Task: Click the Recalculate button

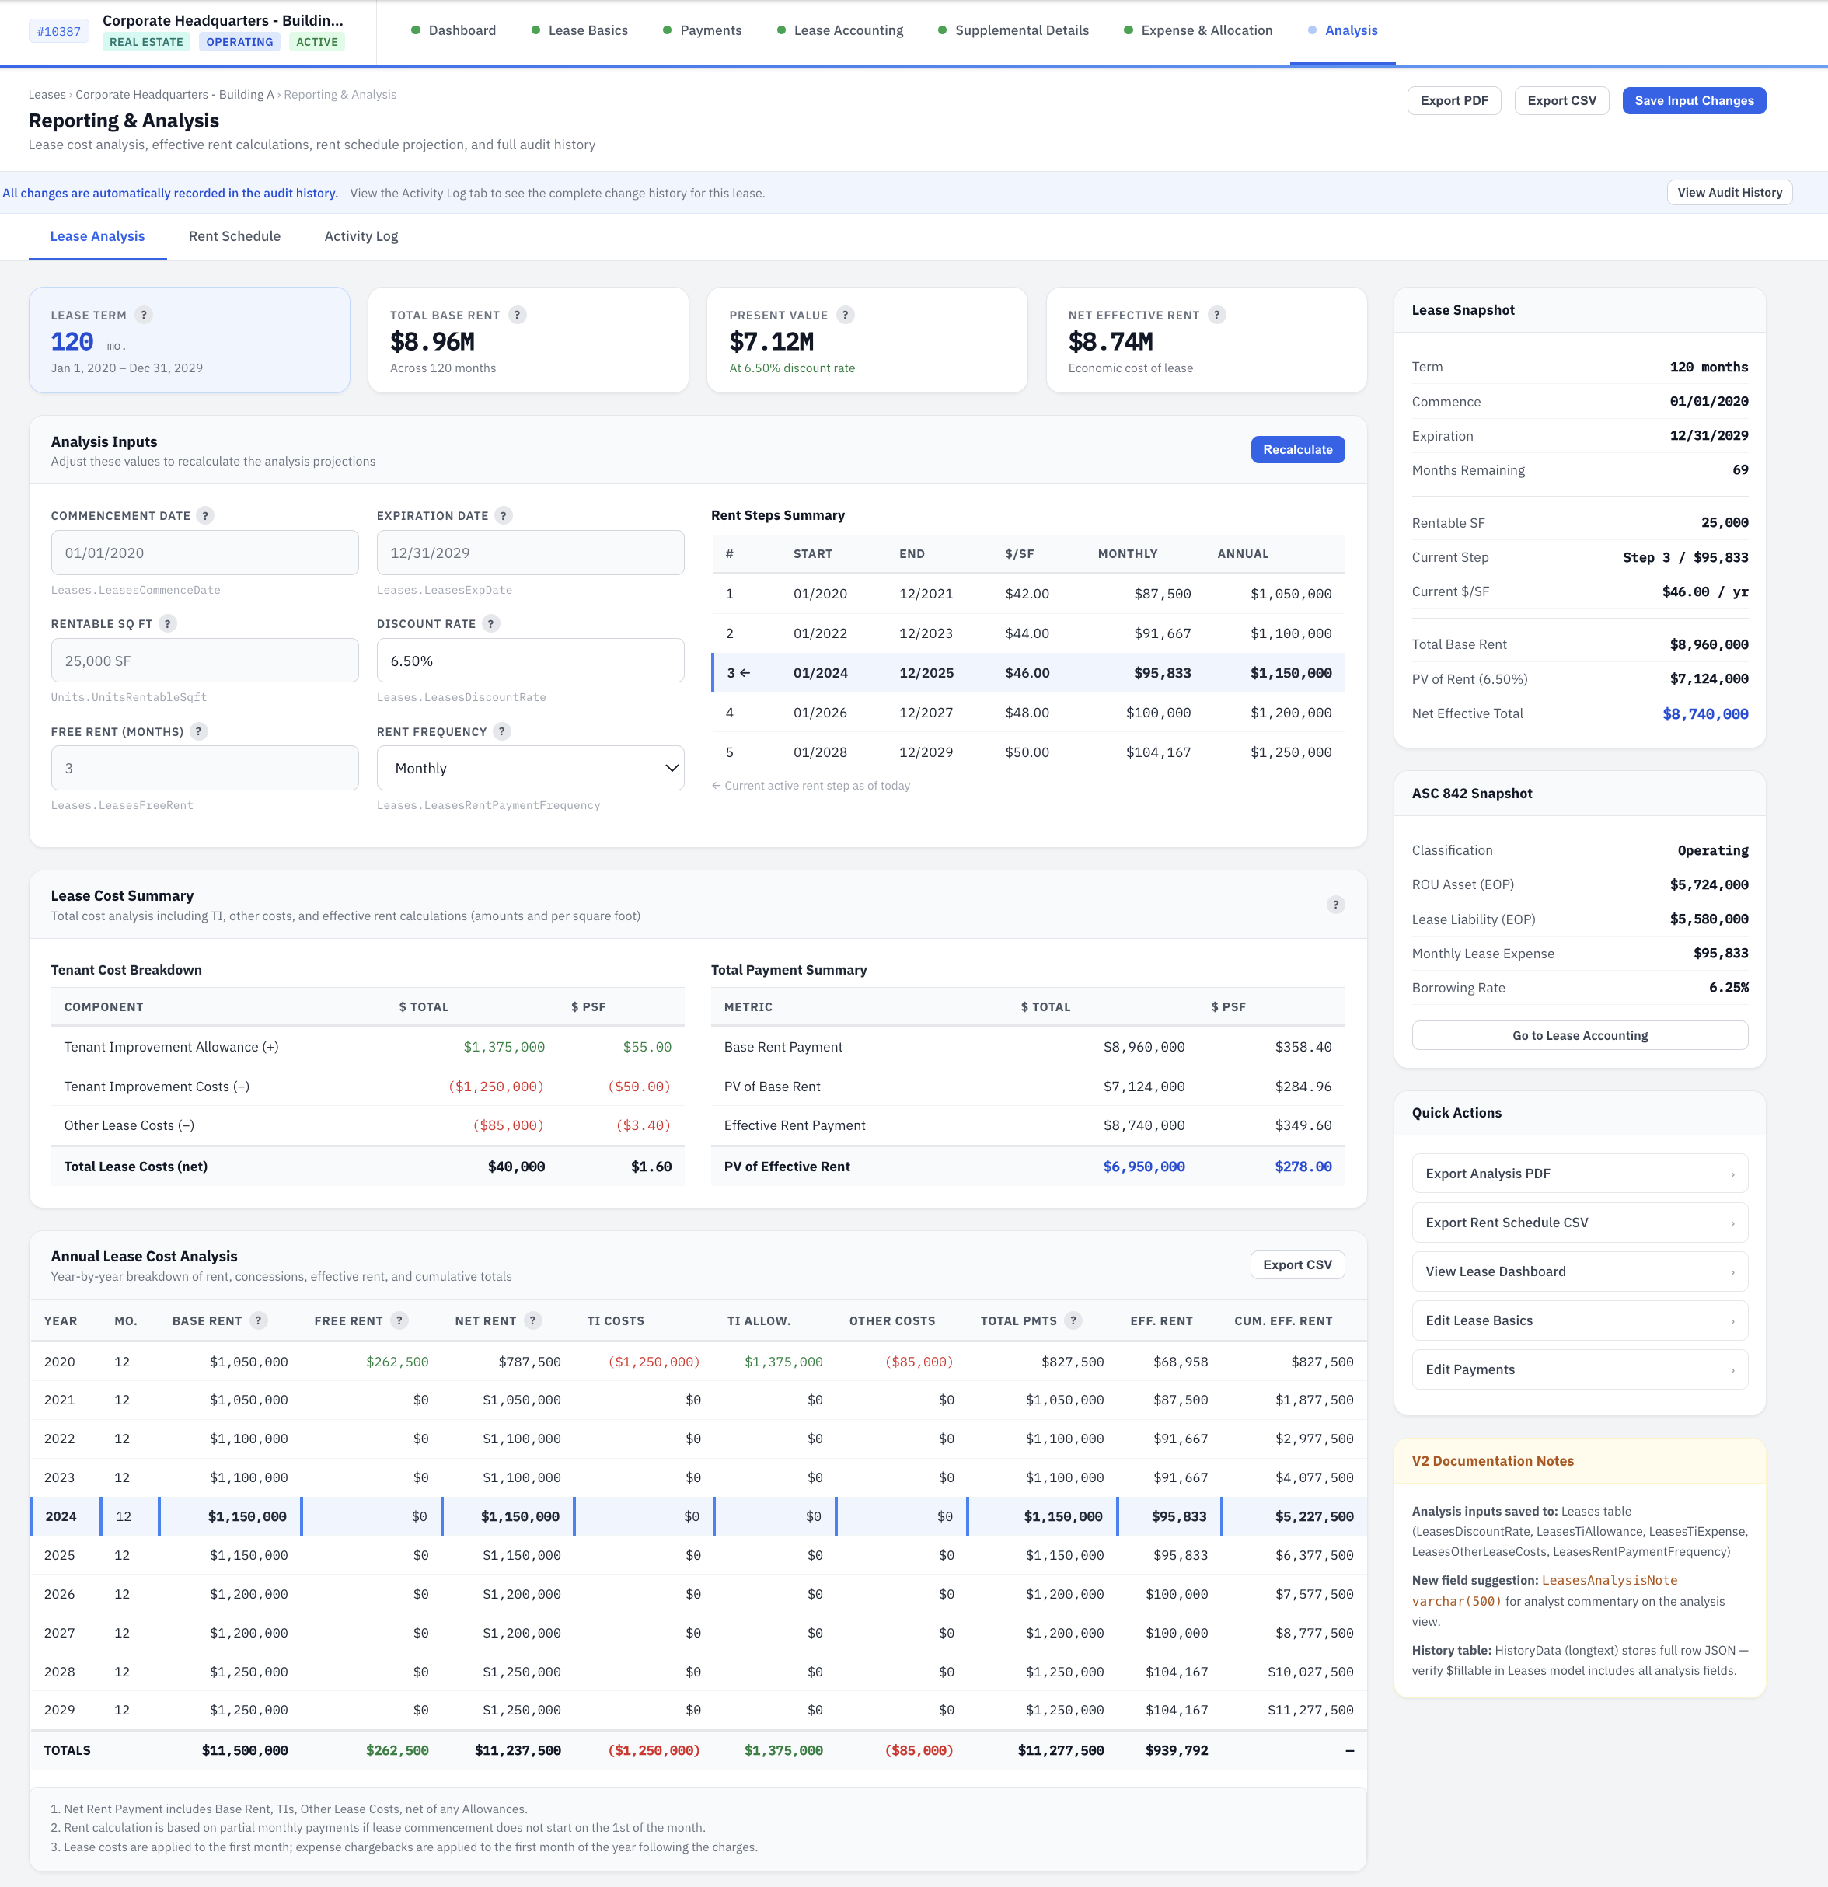Action: tap(1298, 450)
